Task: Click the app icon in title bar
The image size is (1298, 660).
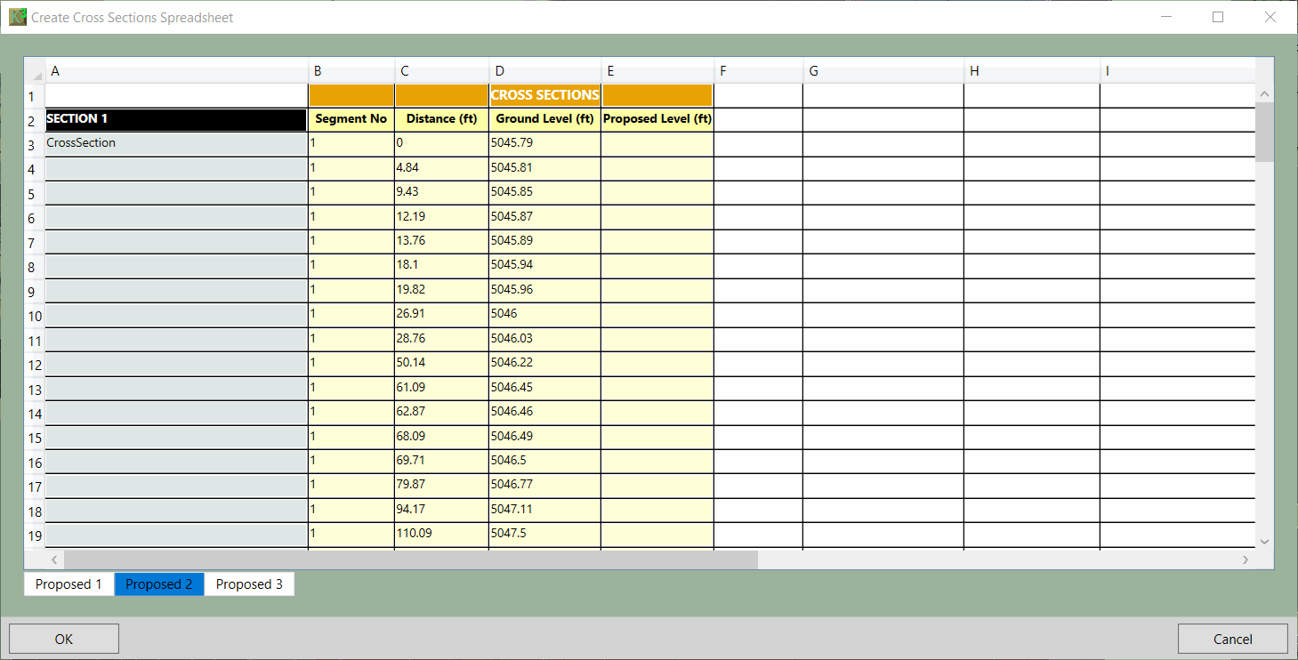Action: click(x=17, y=17)
